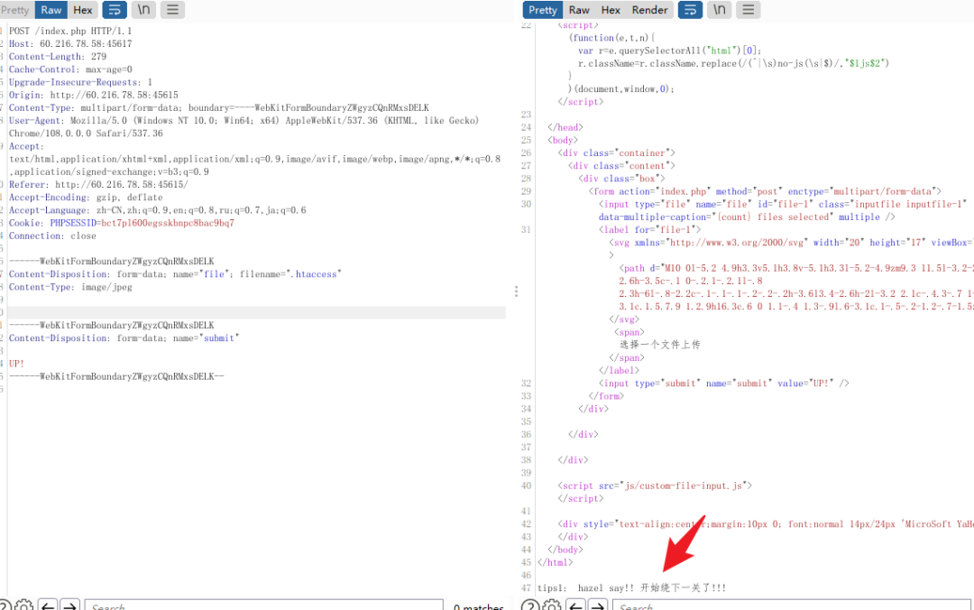Toggle word wrap icon in request panel

tap(115, 10)
